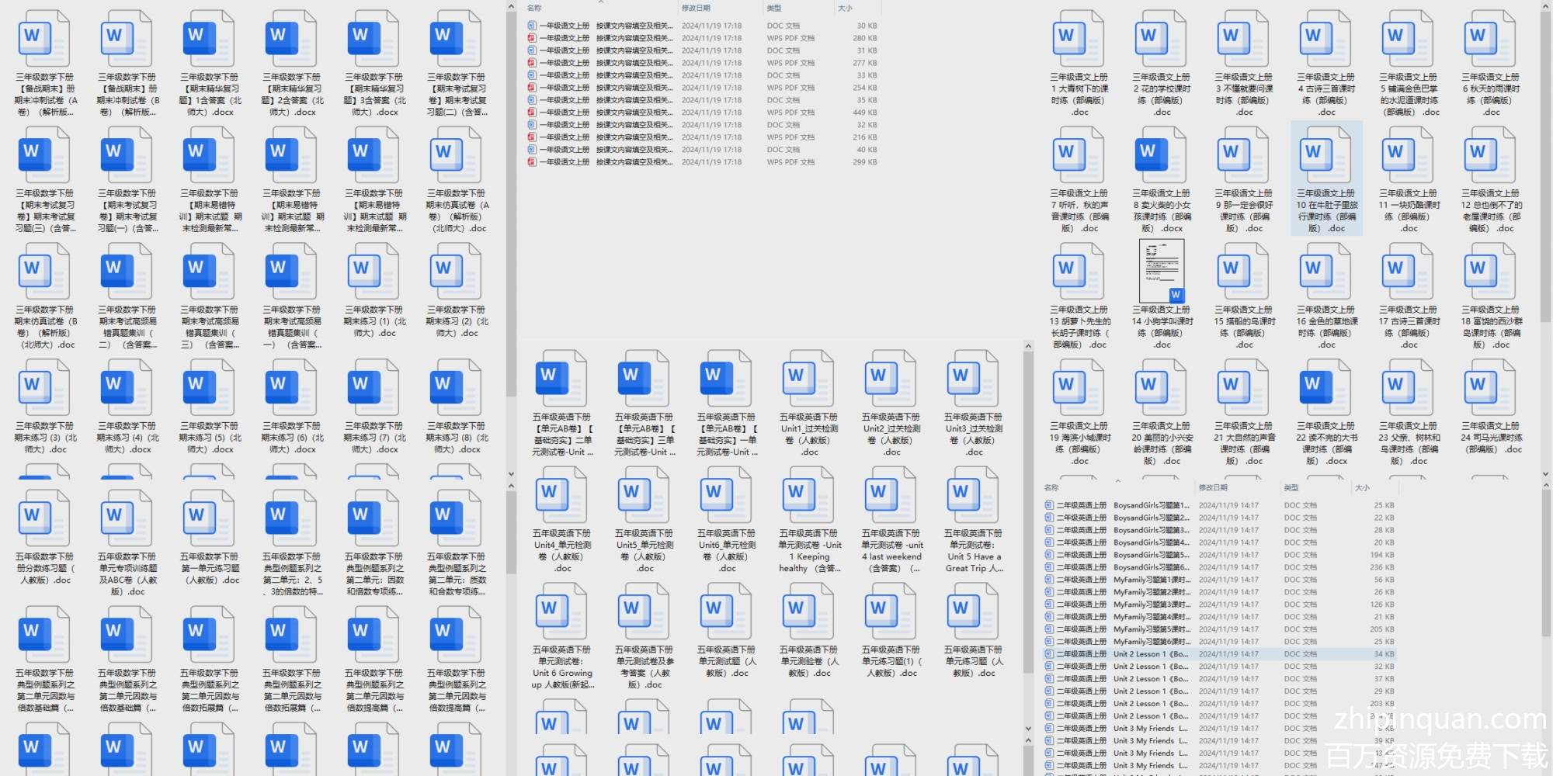Screen dimensions: 1553x776
Task: Open the BoysandGirls习题第1 document row
Action: pos(1149,505)
